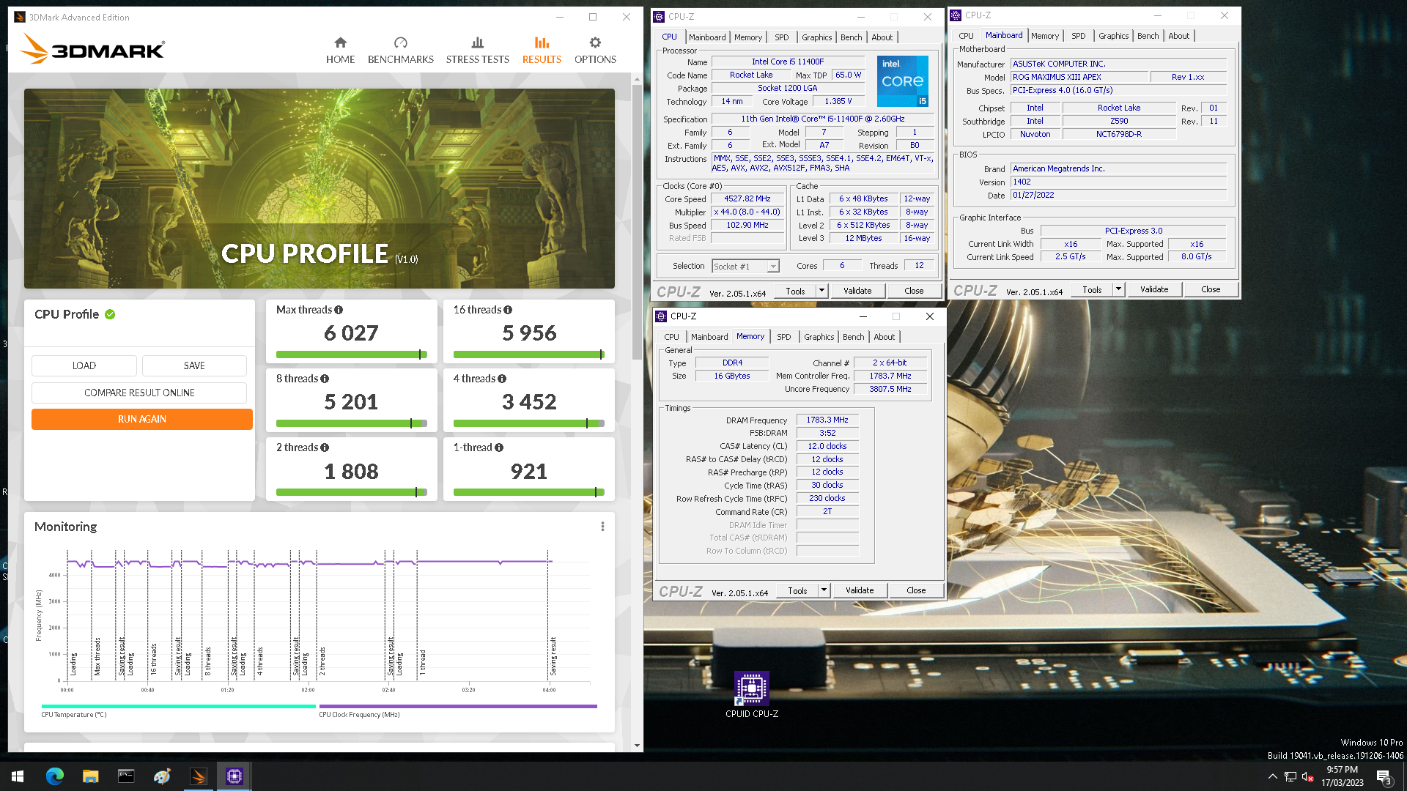Select CPU tab in Memory window
The width and height of the screenshot is (1407, 791).
pos(671,337)
